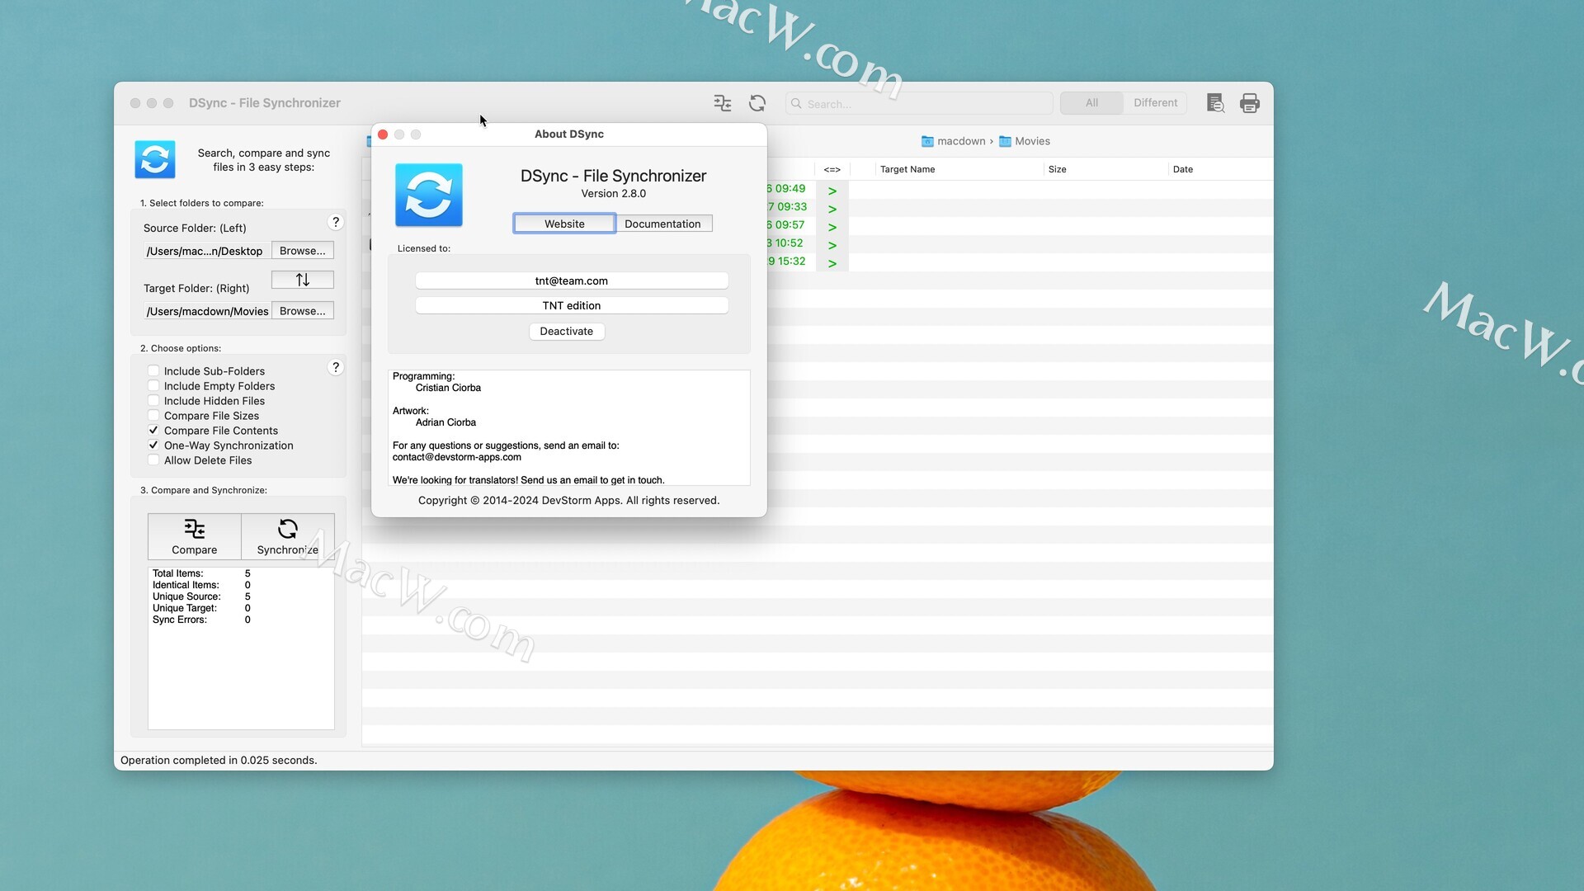Click the macdown folder in path bar
This screenshot has width=1584, height=891.
(x=954, y=141)
